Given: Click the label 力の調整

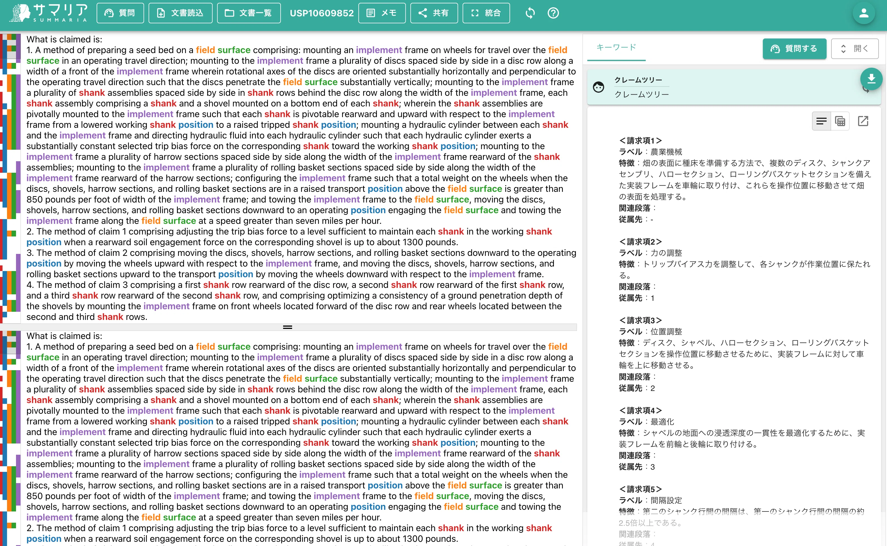Looking at the screenshot, I should tap(666, 253).
